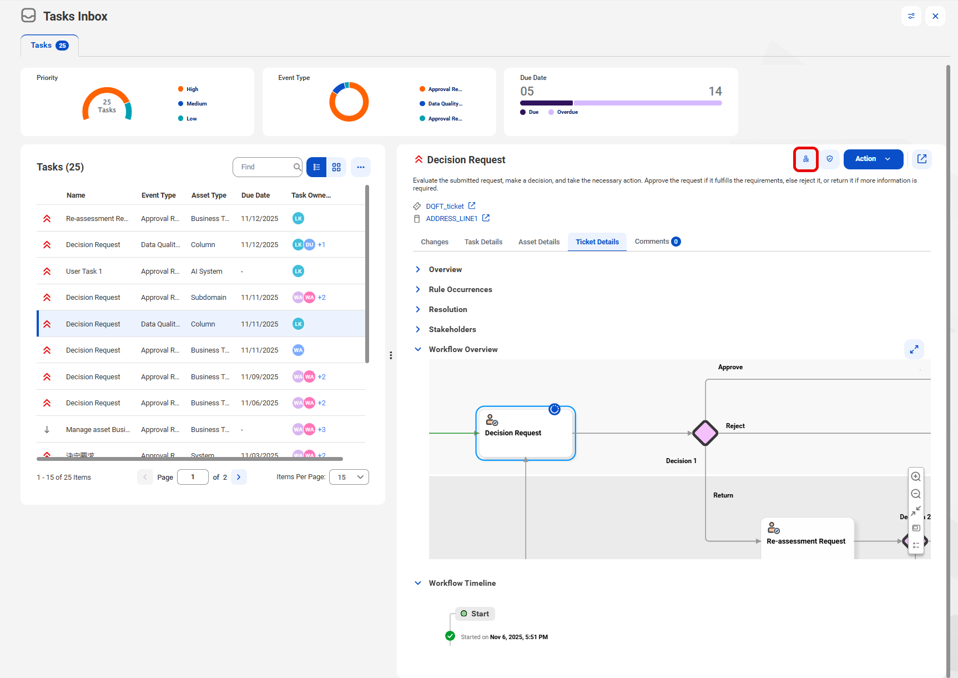The height and width of the screenshot is (678, 958).
Task: Show the workflow legend list icon
Action: click(x=916, y=545)
